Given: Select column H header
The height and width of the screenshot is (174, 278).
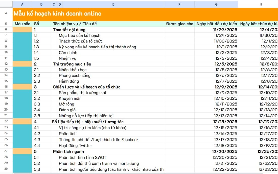Looking at the screenshot, I should pos(261,5).
